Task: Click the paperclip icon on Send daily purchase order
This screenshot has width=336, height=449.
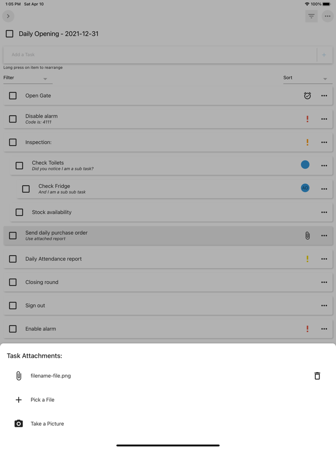Action: (x=308, y=236)
